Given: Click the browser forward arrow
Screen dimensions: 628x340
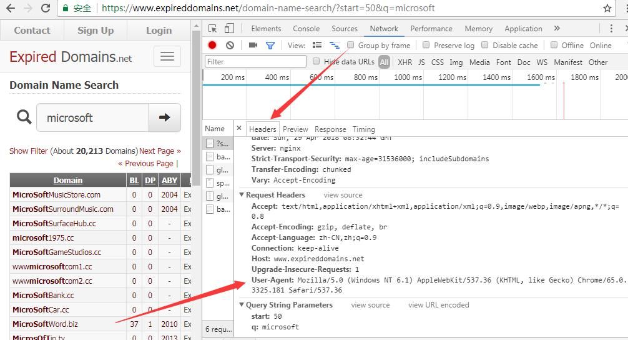Looking at the screenshot, I should 28,8.
